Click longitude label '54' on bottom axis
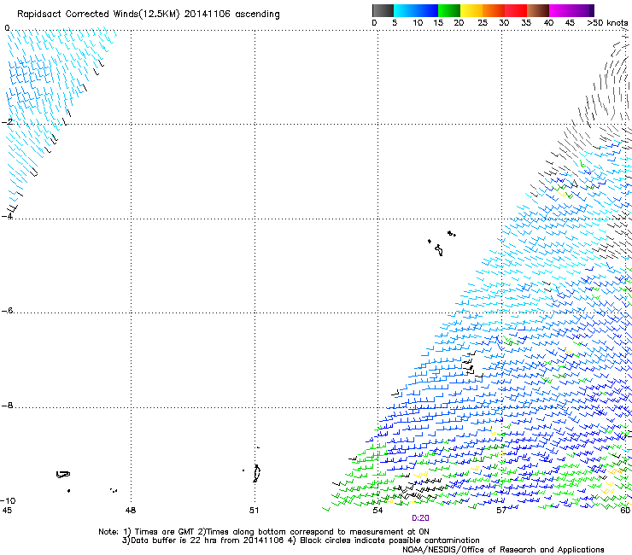 tap(377, 511)
